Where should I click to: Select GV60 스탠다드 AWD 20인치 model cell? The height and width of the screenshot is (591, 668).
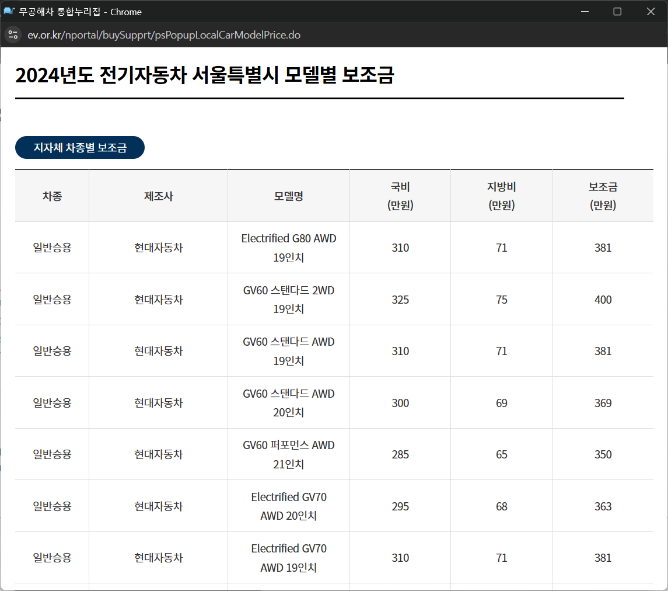pos(288,403)
